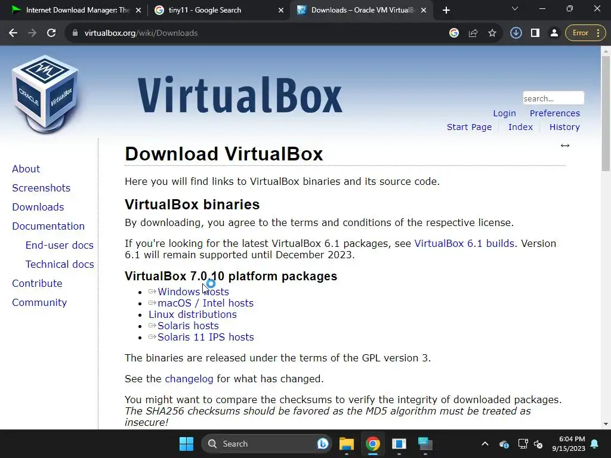
Task: Expand the tab search dropdown chevron
Action: [x=515, y=8]
